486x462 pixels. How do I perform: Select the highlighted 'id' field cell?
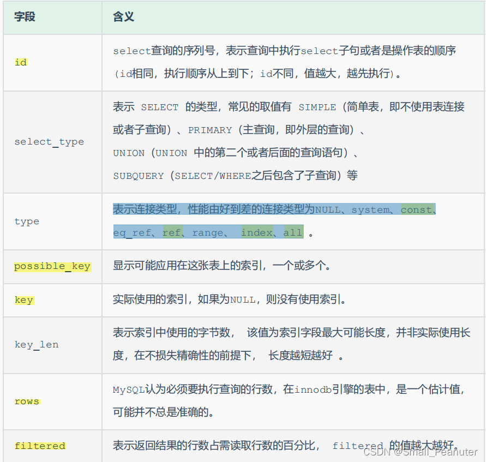pos(21,62)
